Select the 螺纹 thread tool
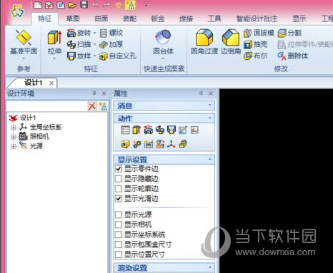Screen dimensions: 333x273 coord(111,33)
